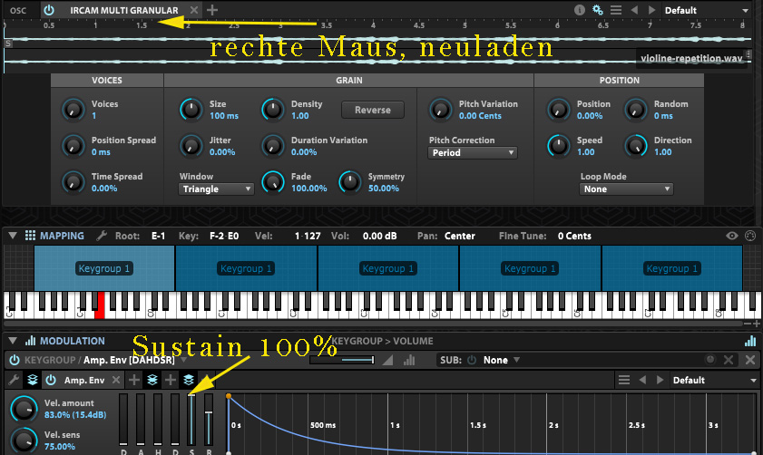Open the SUB None dropdown
Image resolution: width=763 pixels, height=455 pixels.
(501, 360)
